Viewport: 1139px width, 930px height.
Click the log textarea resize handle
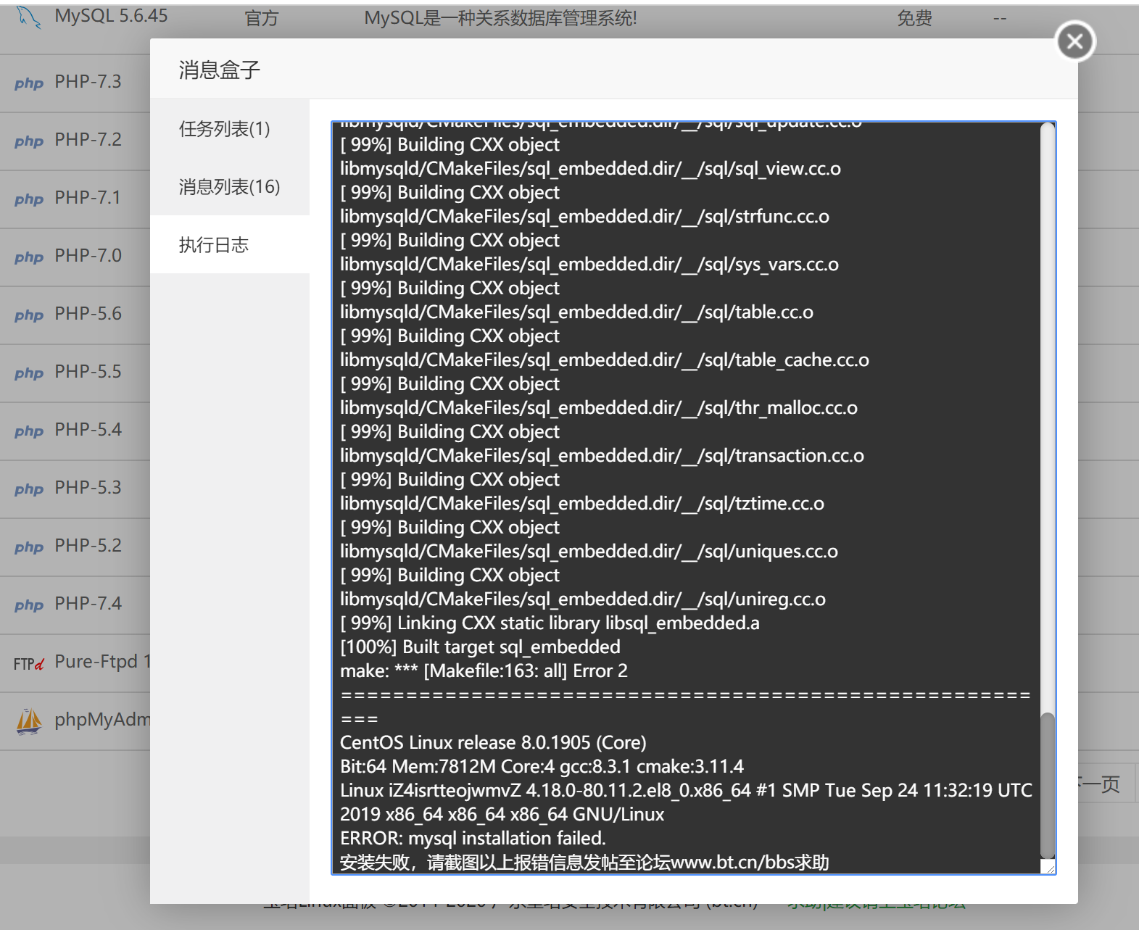[1049, 867]
